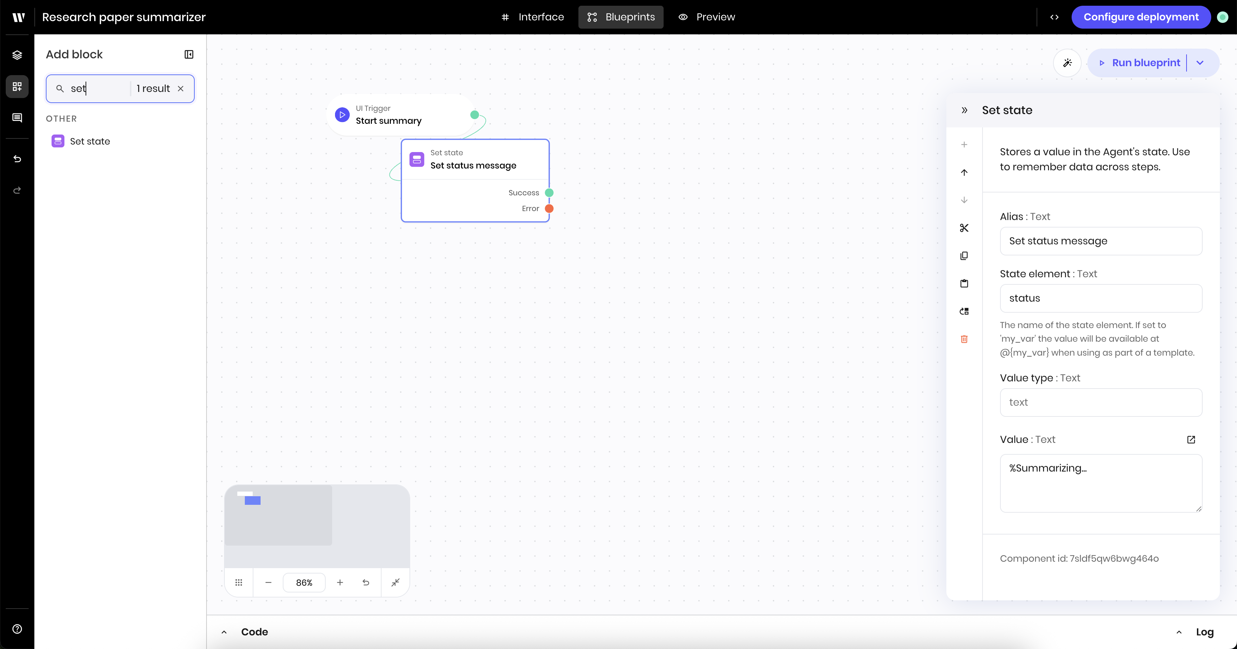
Task: Open the help icon at bottom left
Action: point(17,629)
